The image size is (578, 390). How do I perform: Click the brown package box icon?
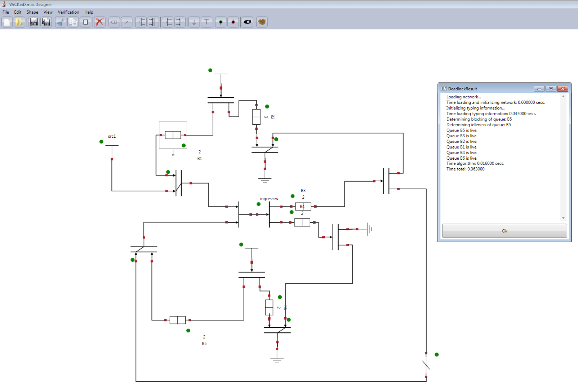pyautogui.click(x=262, y=22)
